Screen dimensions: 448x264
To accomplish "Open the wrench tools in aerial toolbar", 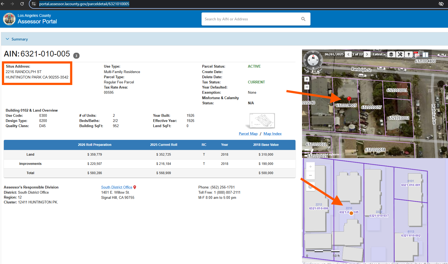I will click(400, 54).
